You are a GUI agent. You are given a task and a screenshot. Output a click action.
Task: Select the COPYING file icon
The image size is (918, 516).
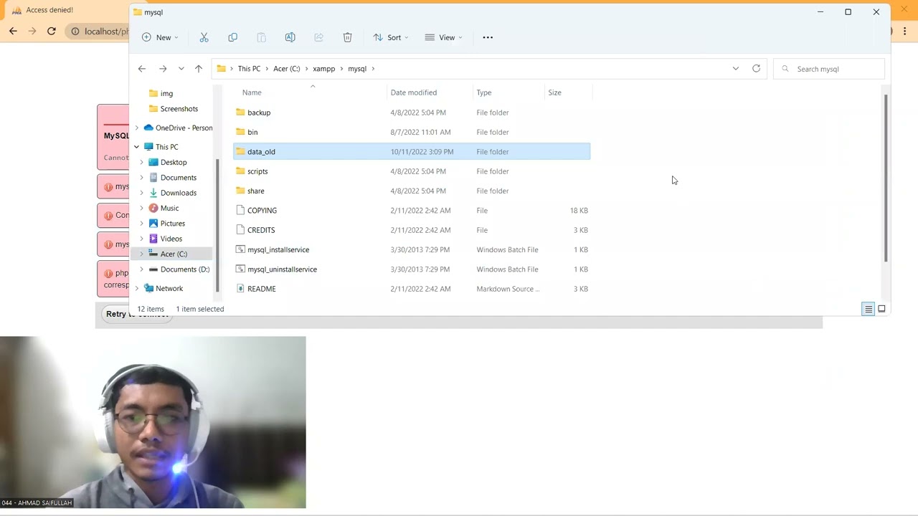click(x=240, y=211)
